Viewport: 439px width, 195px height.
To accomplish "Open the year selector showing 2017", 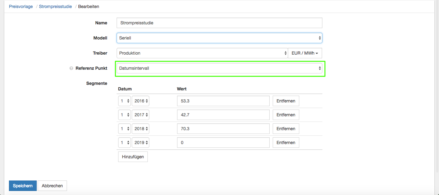I will coord(140,115).
